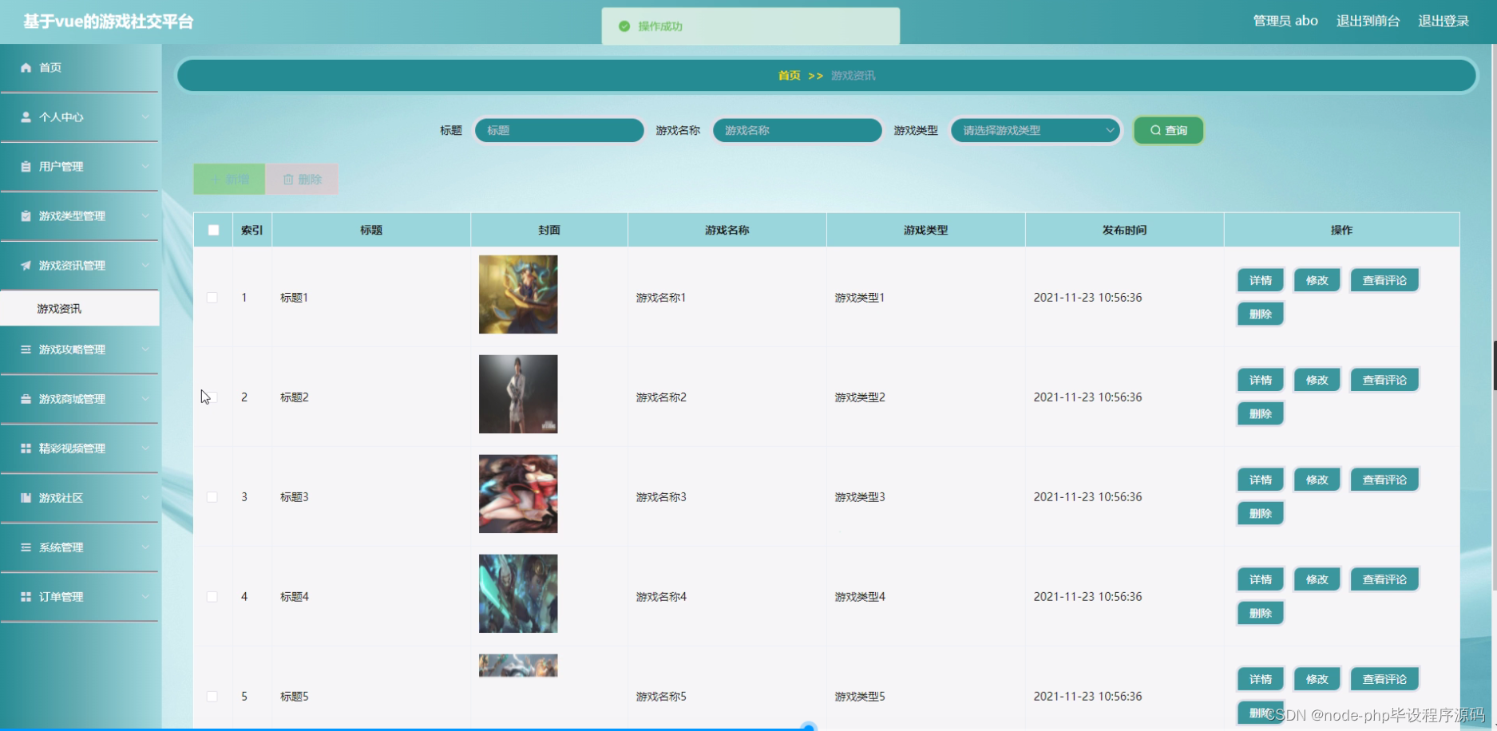Check the row checkbox for 标题1
The height and width of the screenshot is (731, 1497).
[212, 296]
